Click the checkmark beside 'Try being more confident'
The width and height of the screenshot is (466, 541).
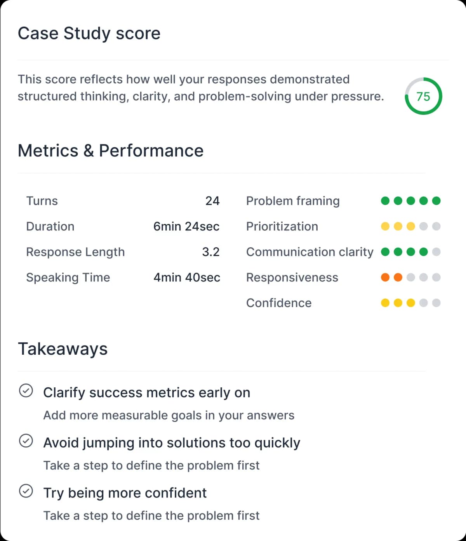coord(26,492)
